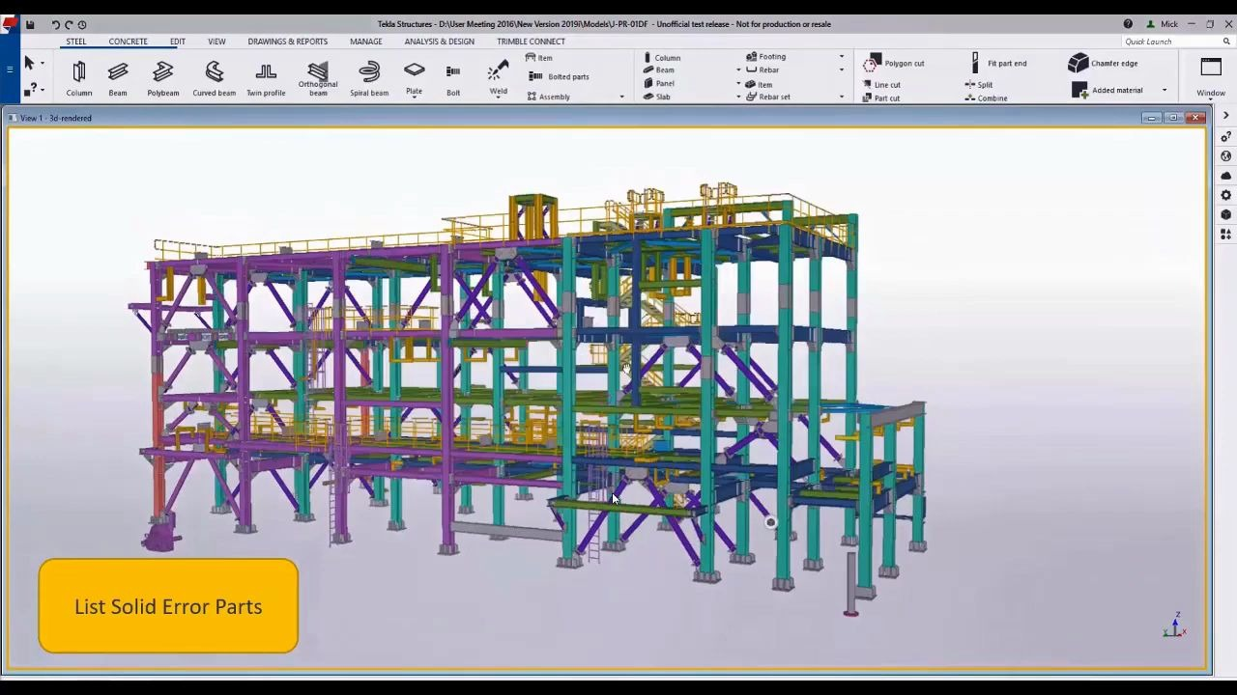Expand the Window menu button

pos(1211,78)
